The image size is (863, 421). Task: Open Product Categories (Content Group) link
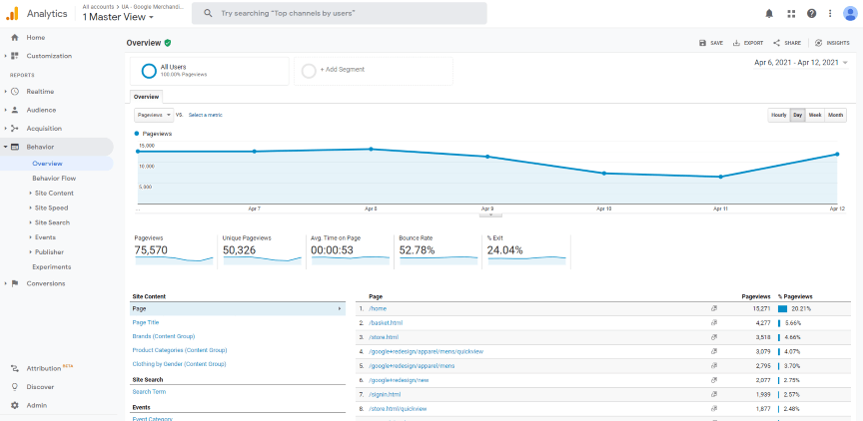pyautogui.click(x=180, y=350)
